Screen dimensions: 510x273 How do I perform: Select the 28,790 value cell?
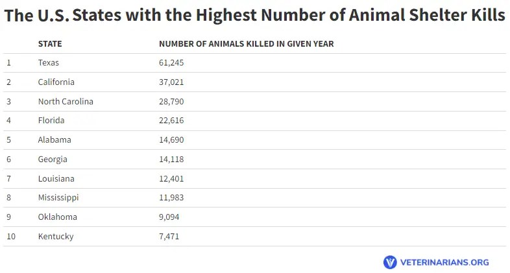[172, 102]
